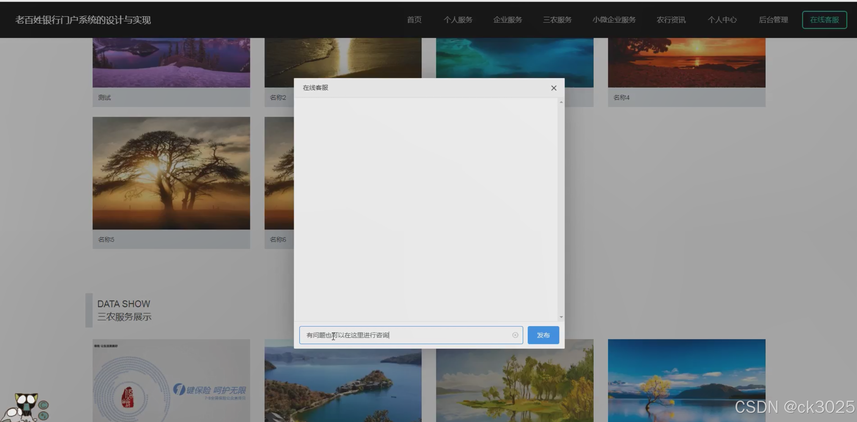Image resolution: width=857 pixels, height=422 pixels.
Task: Click the 发布 send button
Action: coord(543,335)
